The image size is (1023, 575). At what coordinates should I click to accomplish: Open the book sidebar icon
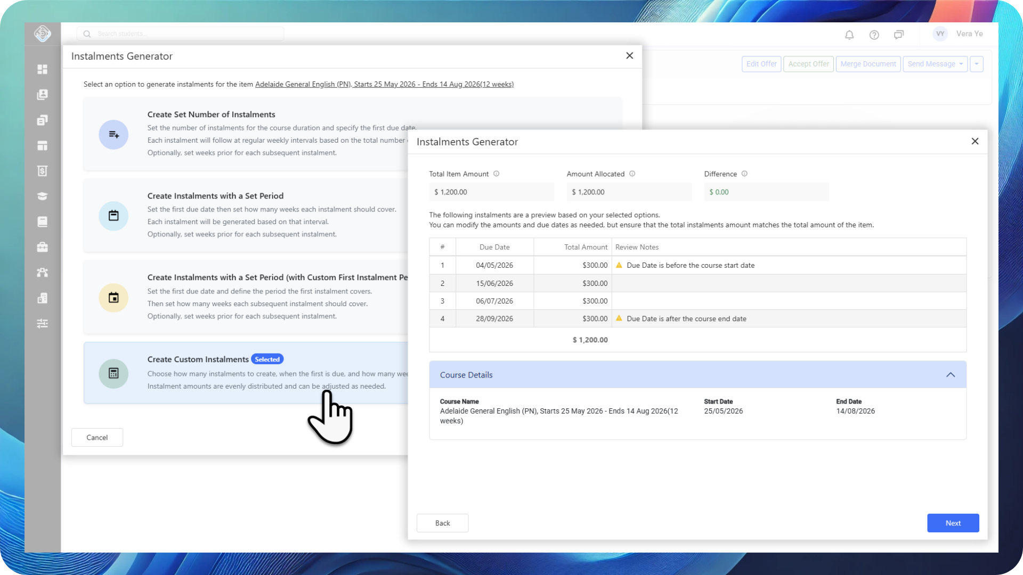[x=43, y=221]
